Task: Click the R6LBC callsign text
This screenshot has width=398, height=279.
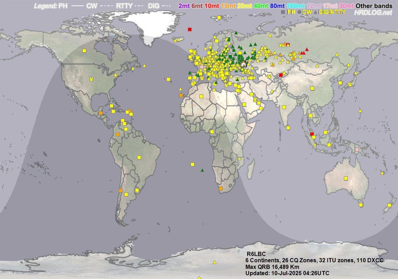Action: coord(256,254)
